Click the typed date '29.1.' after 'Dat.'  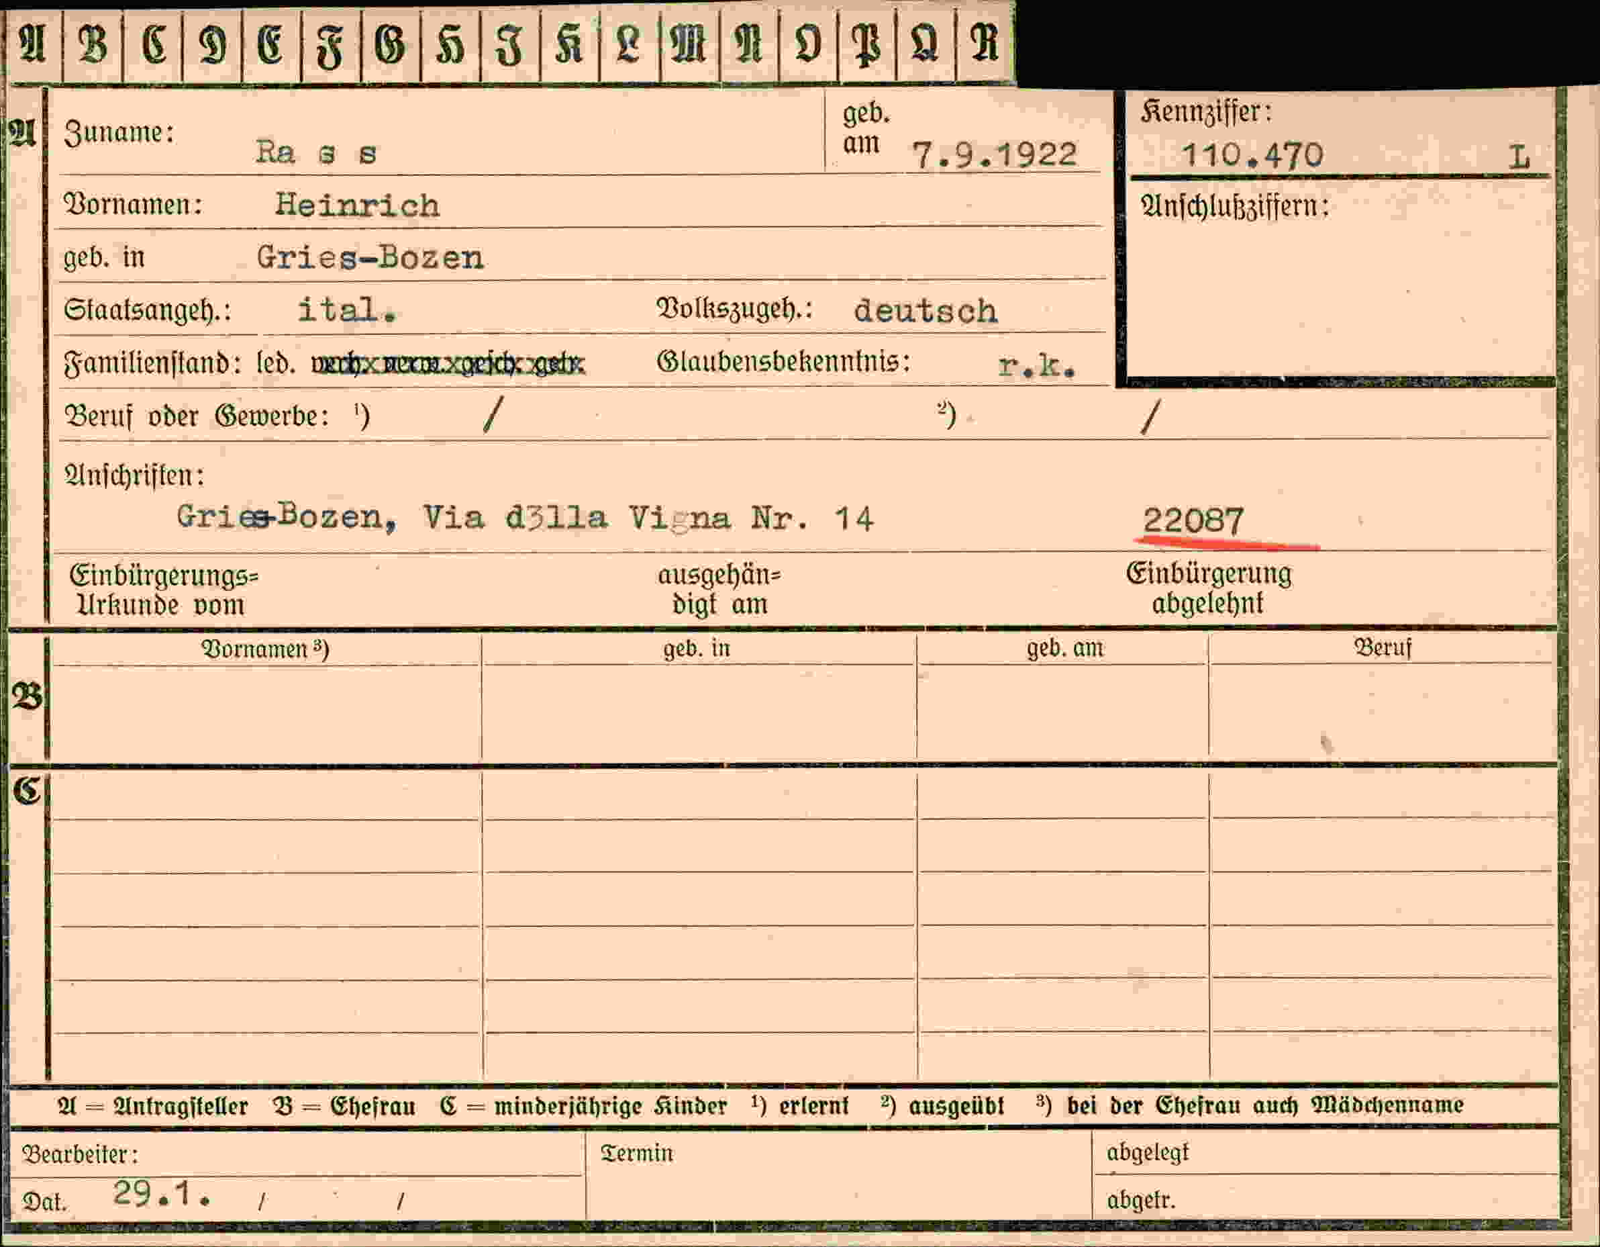162,1194
